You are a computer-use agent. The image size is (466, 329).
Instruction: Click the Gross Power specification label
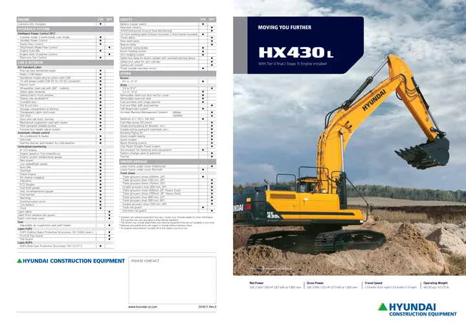point(315,283)
